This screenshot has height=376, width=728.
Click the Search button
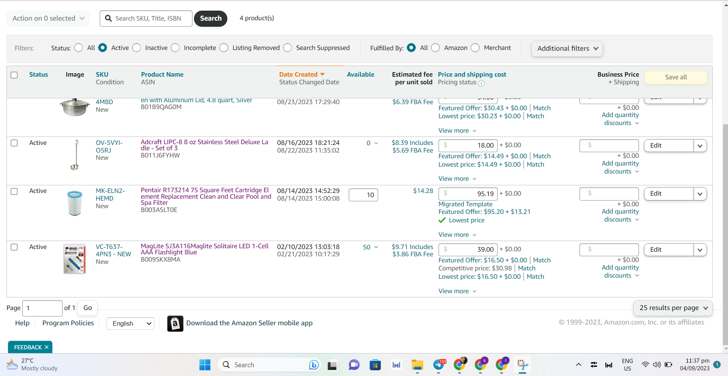pos(211,18)
